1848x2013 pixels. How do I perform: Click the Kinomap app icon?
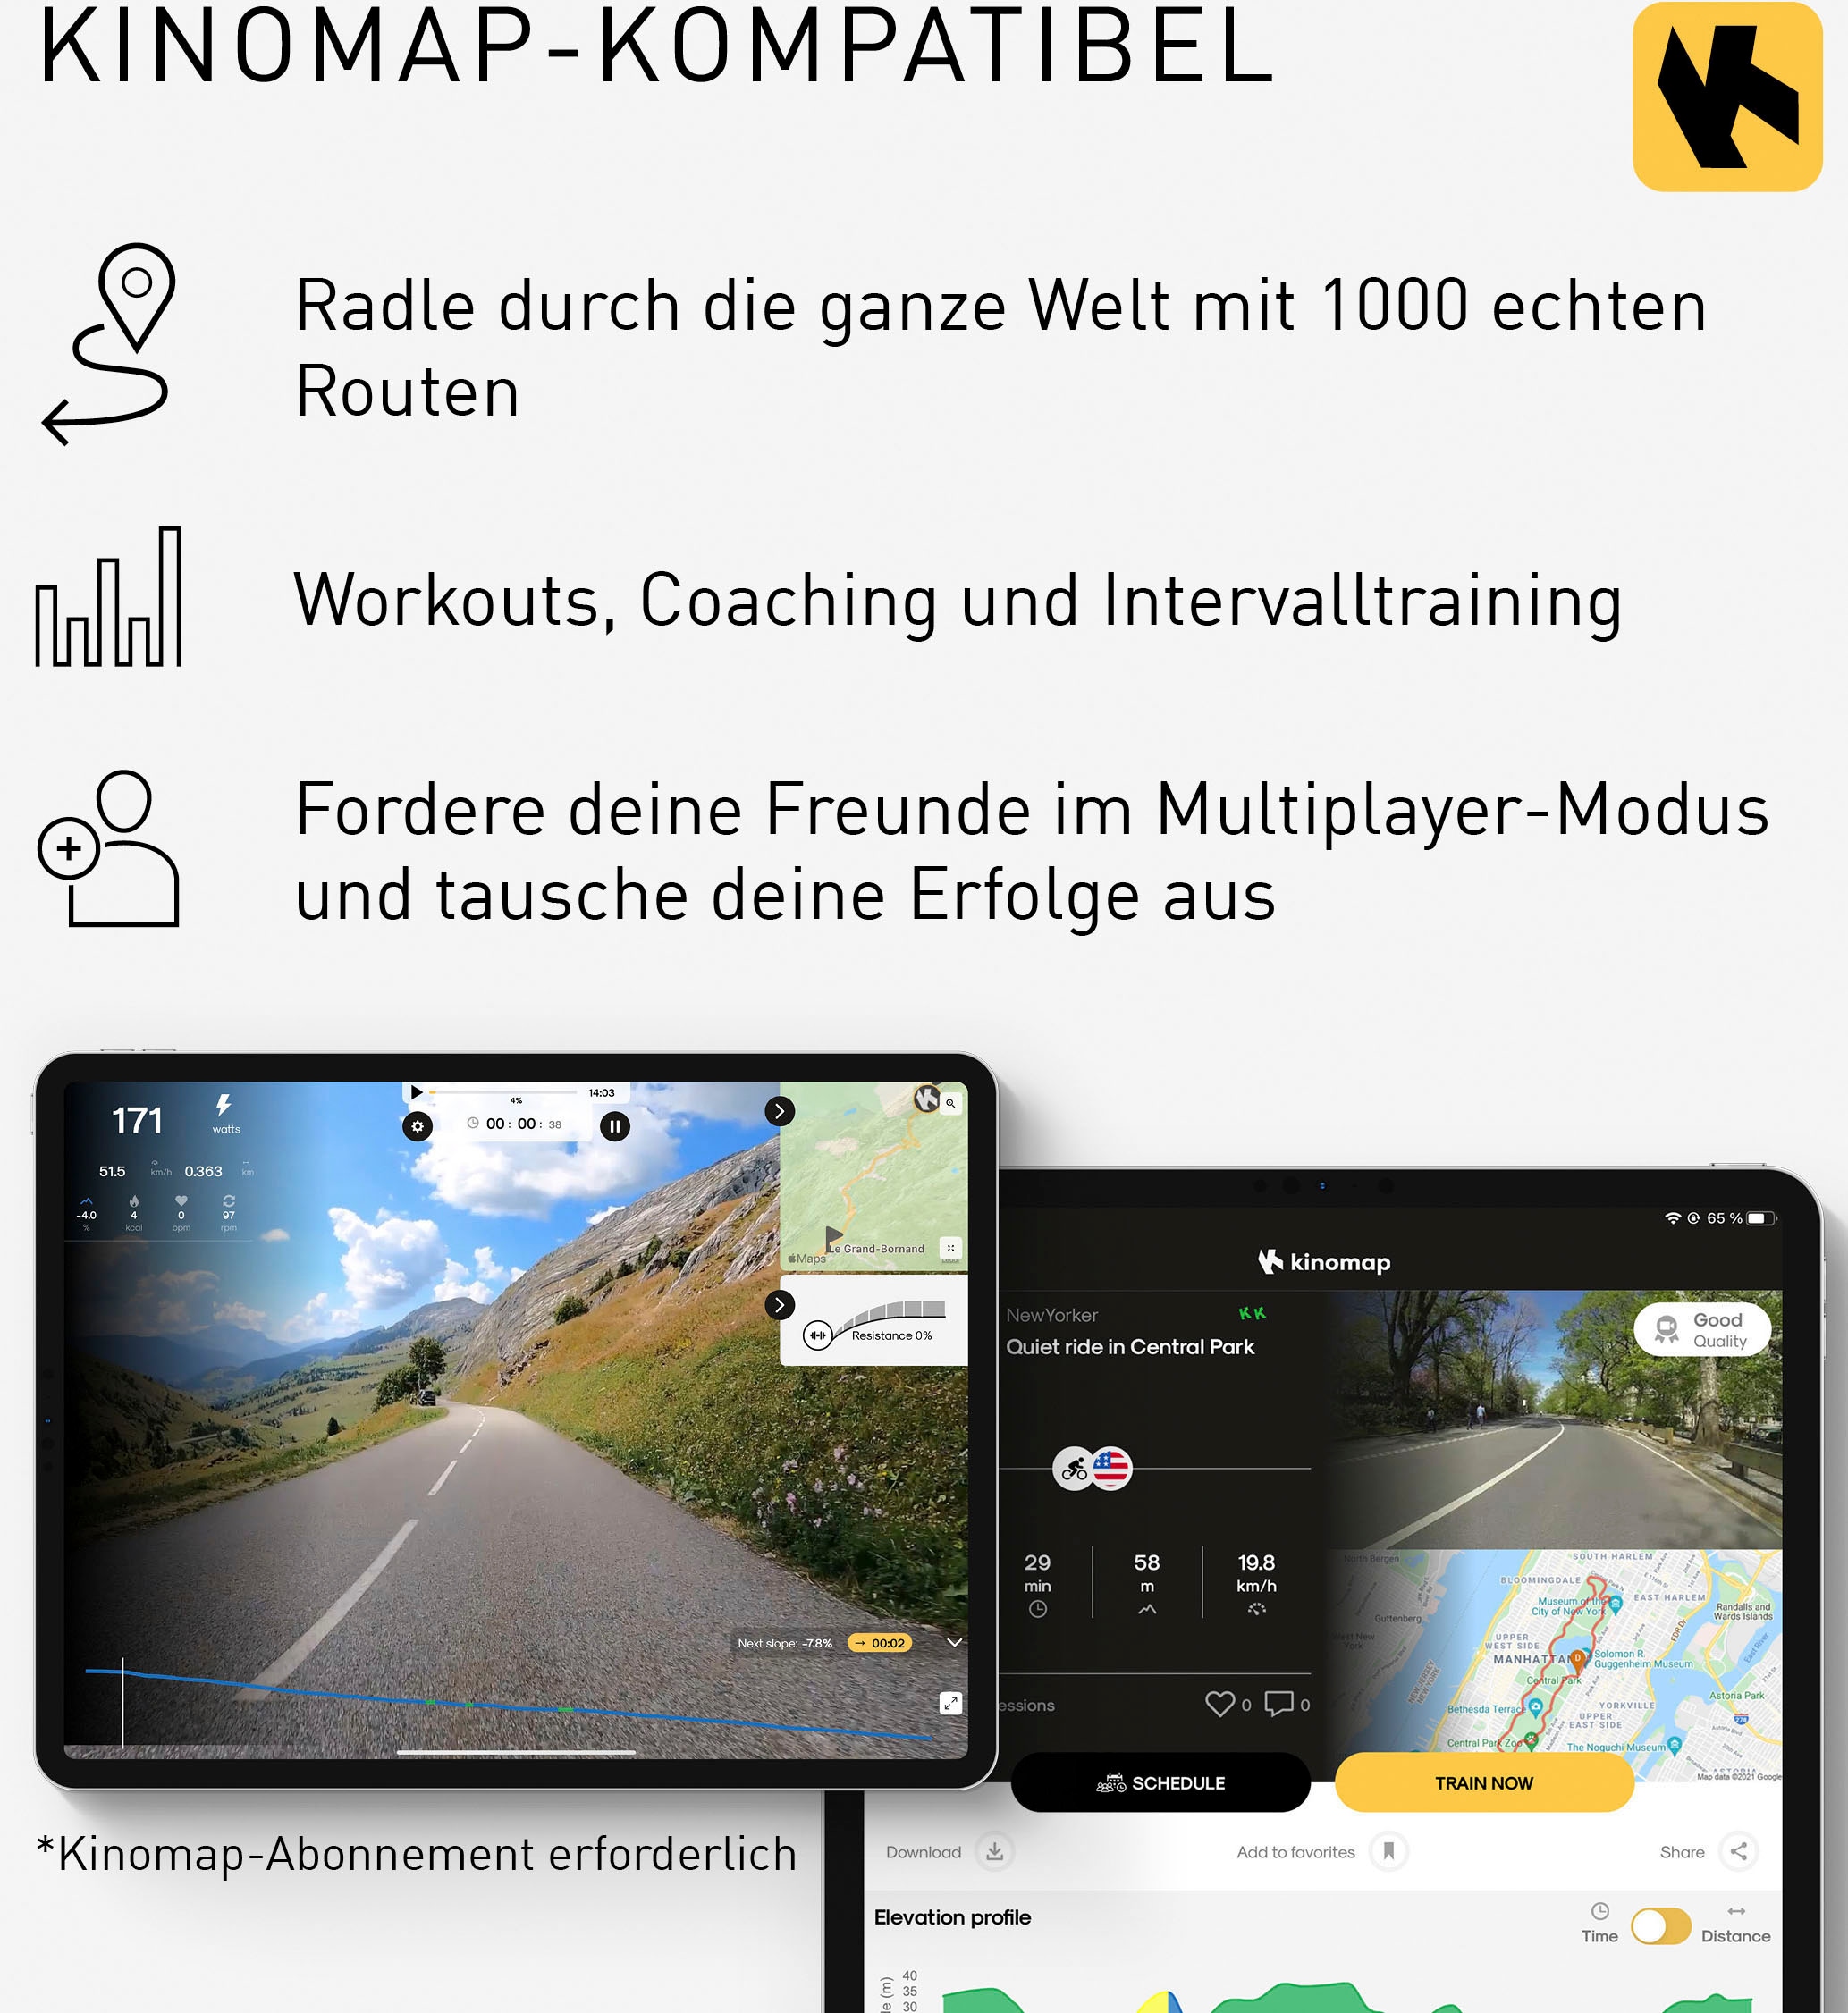point(1727,100)
